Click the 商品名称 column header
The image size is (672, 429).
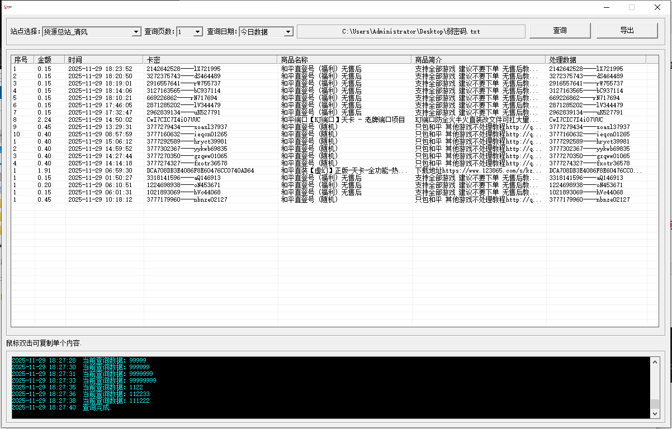point(344,60)
